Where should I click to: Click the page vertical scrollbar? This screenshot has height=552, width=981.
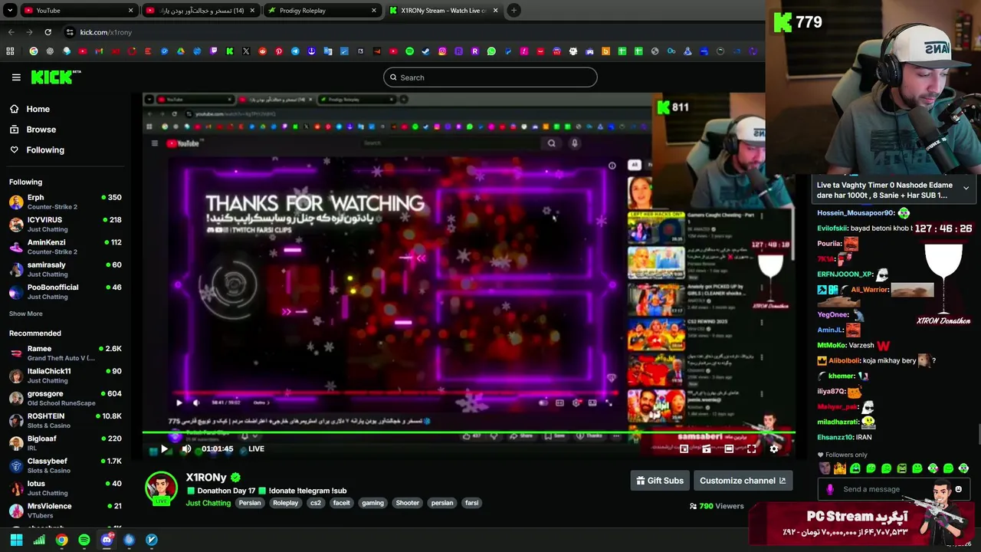coord(978,433)
